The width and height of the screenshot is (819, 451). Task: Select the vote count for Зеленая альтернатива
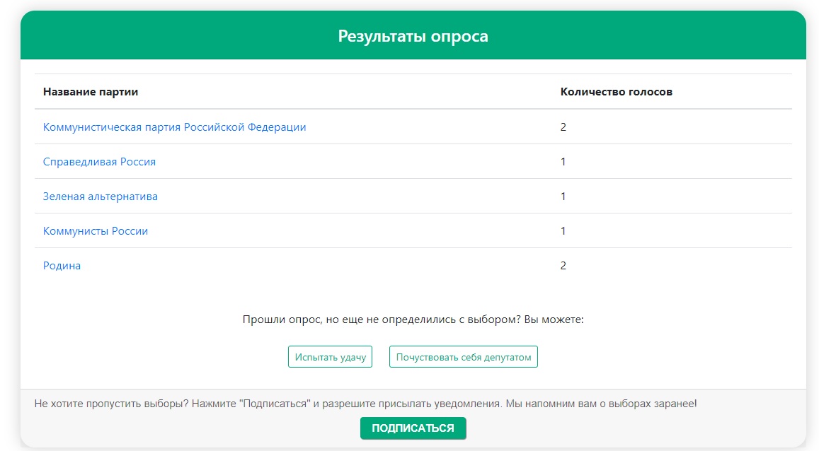pyautogui.click(x=563, y=197)
